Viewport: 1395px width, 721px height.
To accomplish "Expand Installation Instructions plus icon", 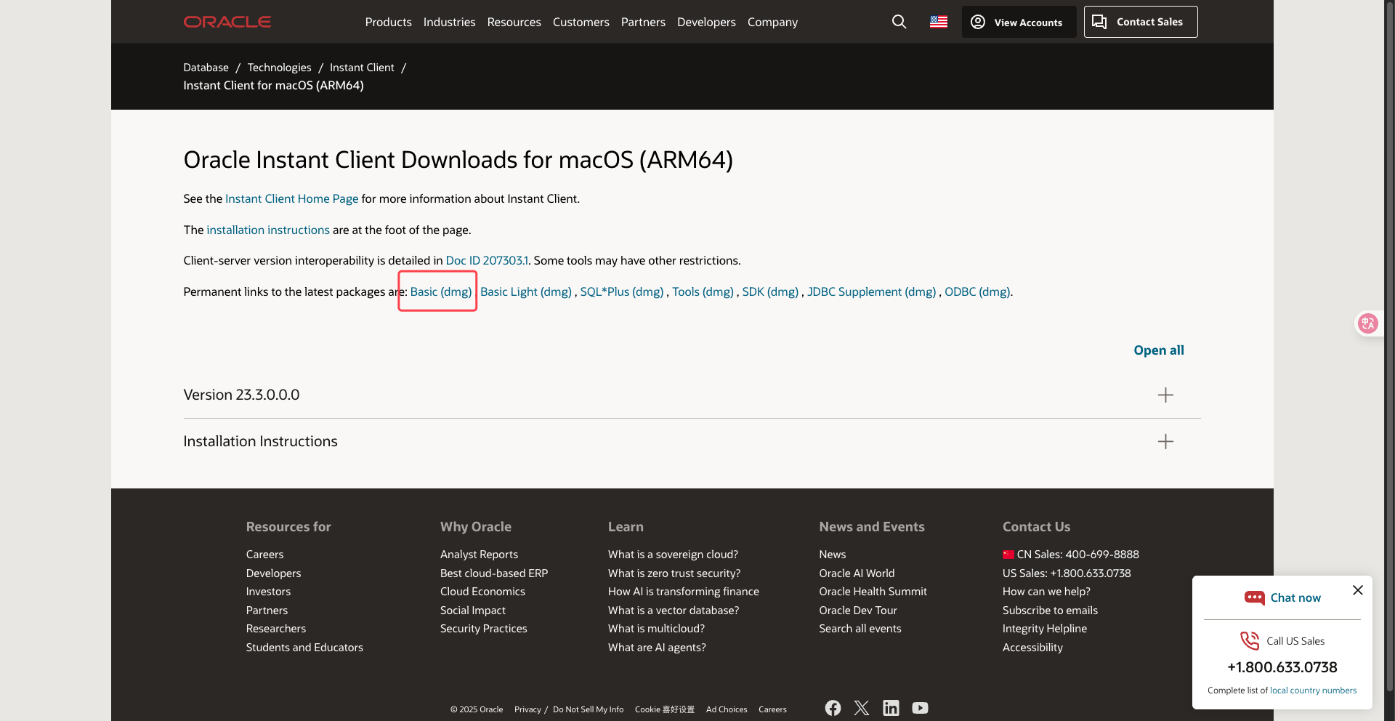I will [x=1165, y=442].
